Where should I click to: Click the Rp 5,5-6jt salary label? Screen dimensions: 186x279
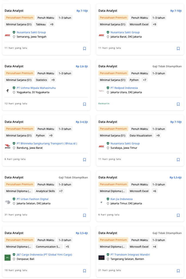tap(175, 178)
